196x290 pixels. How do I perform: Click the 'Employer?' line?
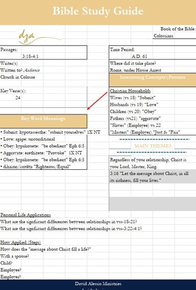click(10, 277)
